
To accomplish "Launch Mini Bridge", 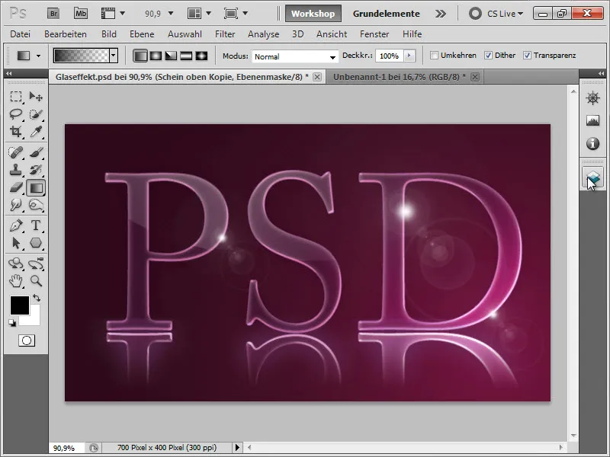I will pos(81,14).
